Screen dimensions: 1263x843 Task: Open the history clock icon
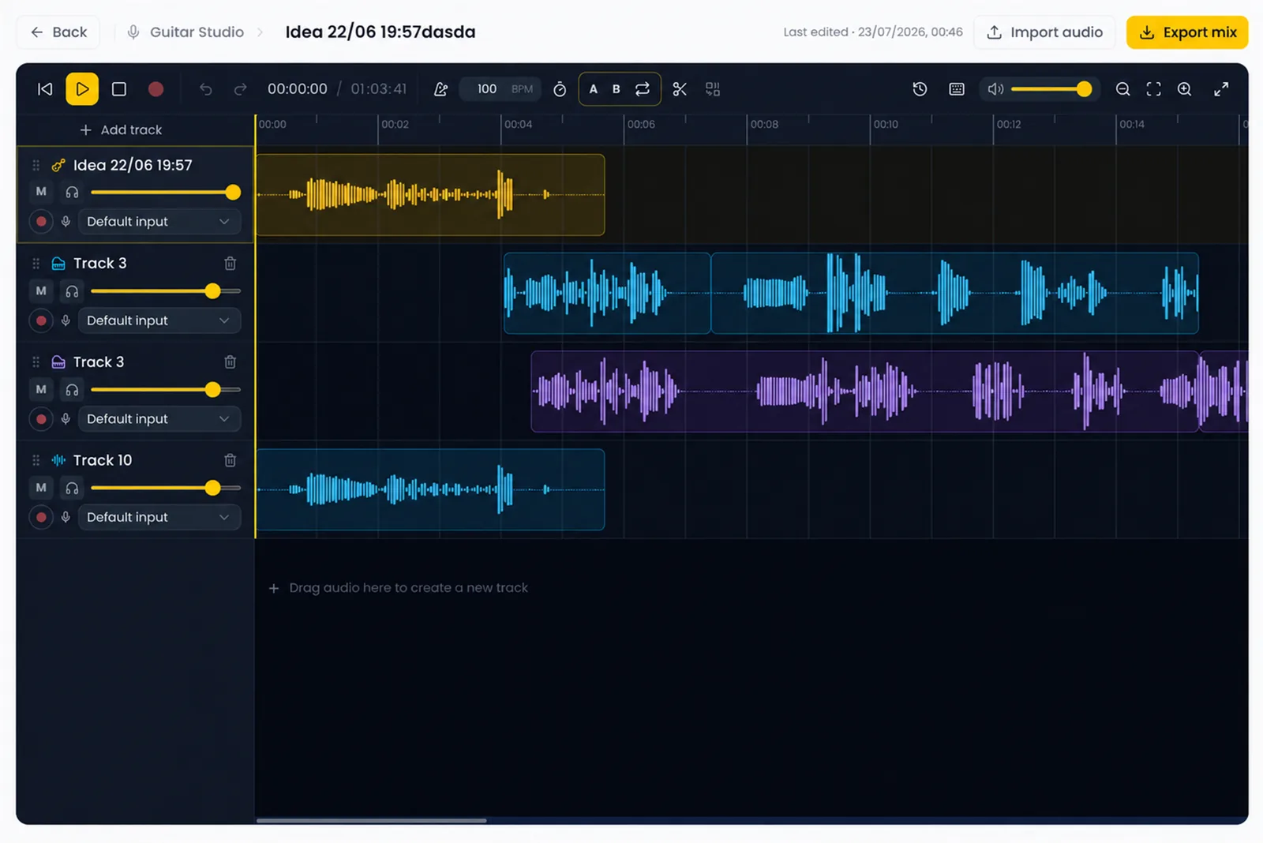coord(920,89)
